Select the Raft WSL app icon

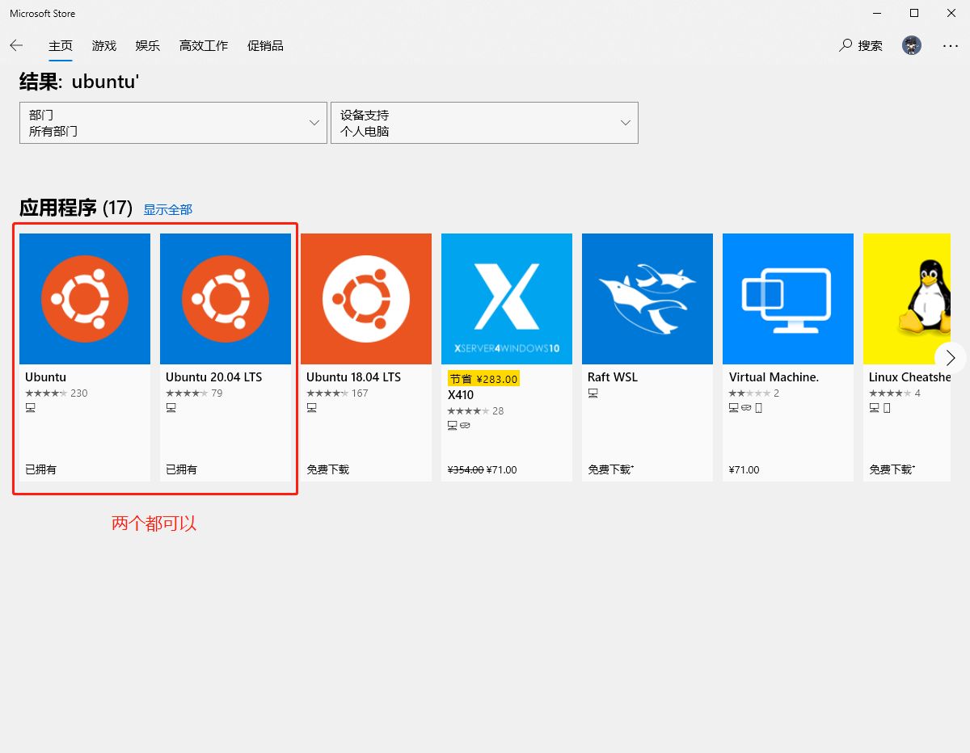pos(647,298)
